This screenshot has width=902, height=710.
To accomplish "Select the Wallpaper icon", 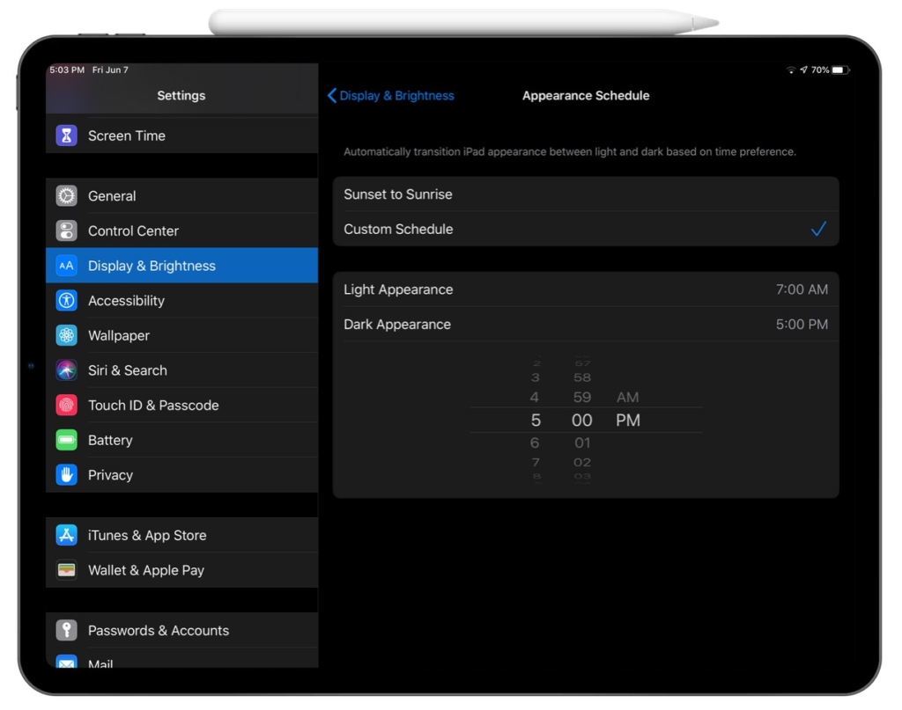I will [x=65, y=335].
